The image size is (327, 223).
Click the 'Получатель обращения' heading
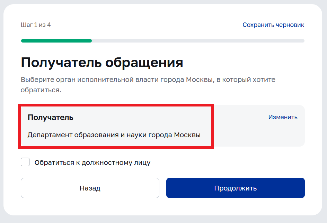102,63
